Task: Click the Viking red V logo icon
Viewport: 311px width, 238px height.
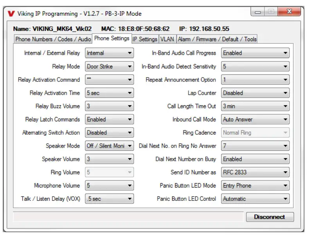Action: point(11,13)
